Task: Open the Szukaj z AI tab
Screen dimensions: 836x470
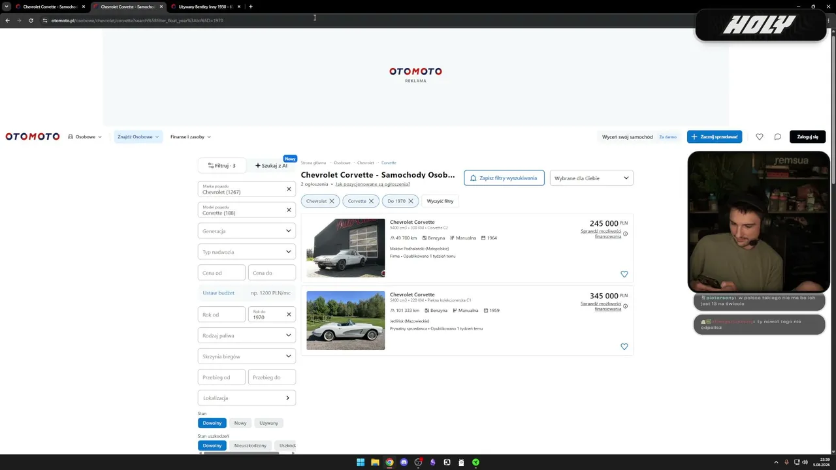Action: (x=271, y=166)
